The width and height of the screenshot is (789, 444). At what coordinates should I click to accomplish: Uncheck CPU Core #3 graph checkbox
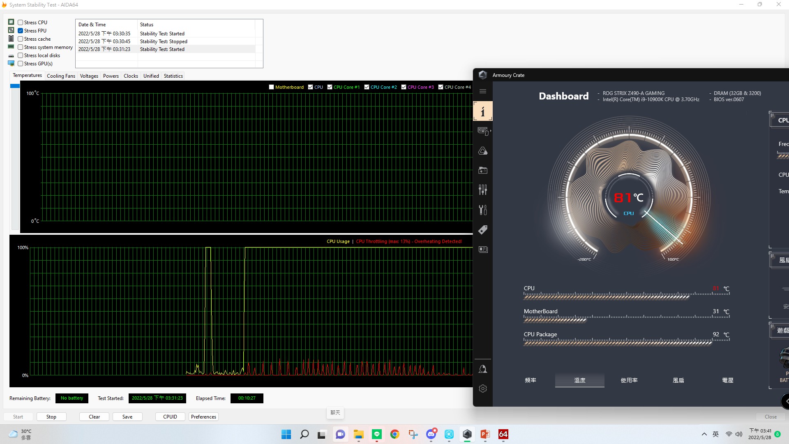[404, 87]
